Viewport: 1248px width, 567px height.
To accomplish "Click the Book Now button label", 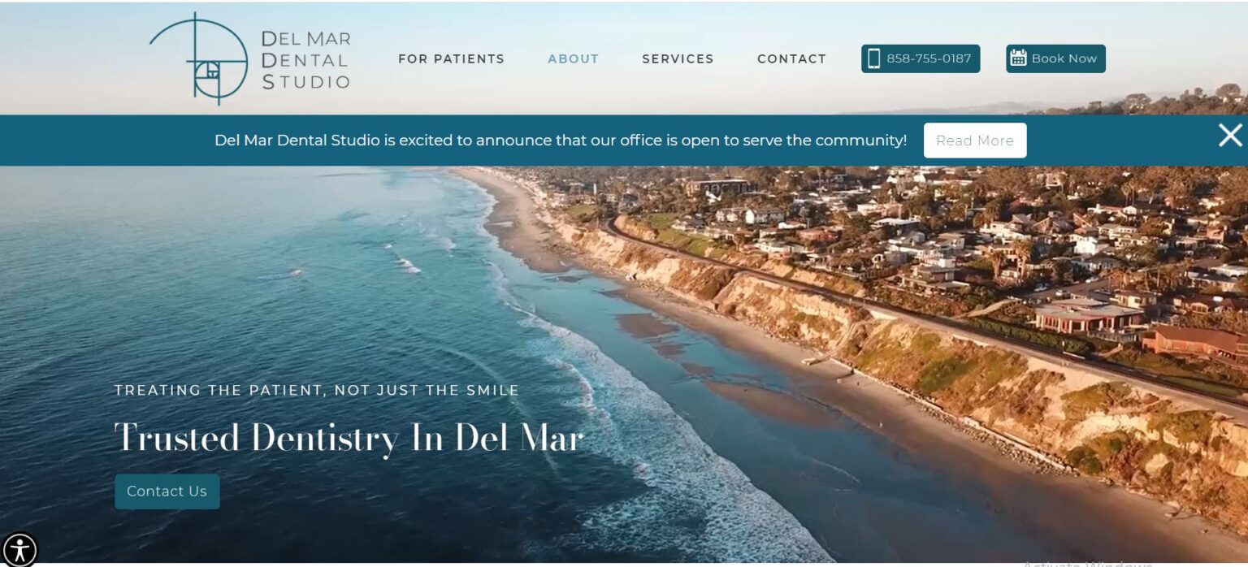I will pos(1064,58).
